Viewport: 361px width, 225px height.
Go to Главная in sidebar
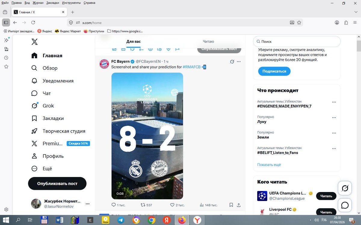click(47, 55)
